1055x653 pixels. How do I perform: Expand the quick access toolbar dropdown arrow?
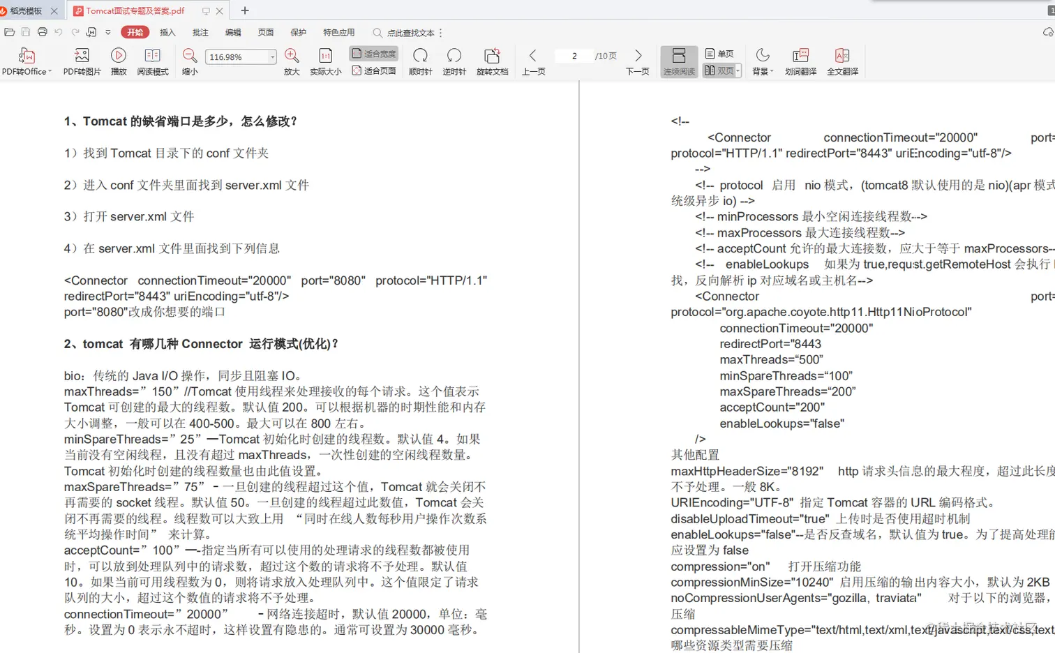[108, 32]
